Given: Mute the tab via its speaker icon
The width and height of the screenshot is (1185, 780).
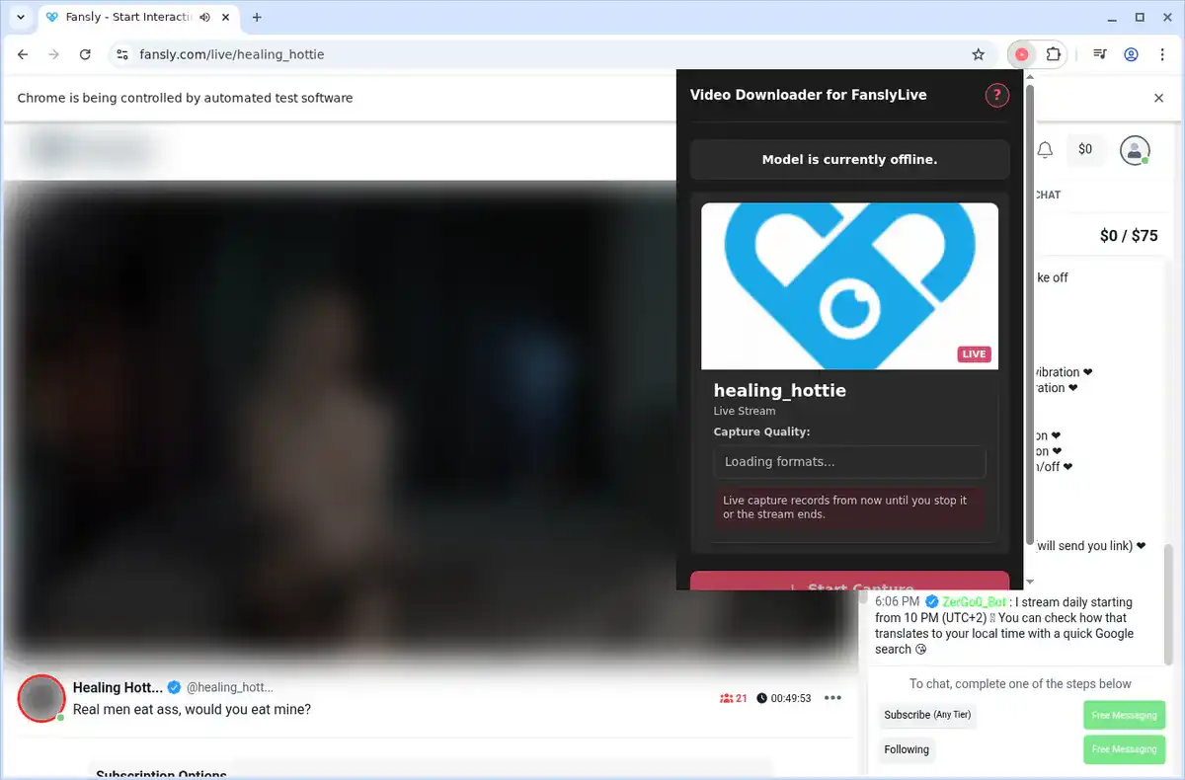Looking at the screenshot, I should point(204,17).
